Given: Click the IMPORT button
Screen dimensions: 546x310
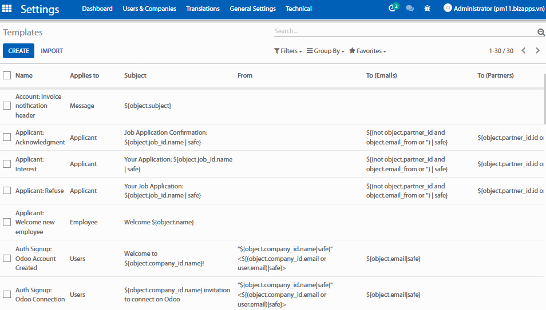Looking at the screenshot, I should tap(52, 51).
